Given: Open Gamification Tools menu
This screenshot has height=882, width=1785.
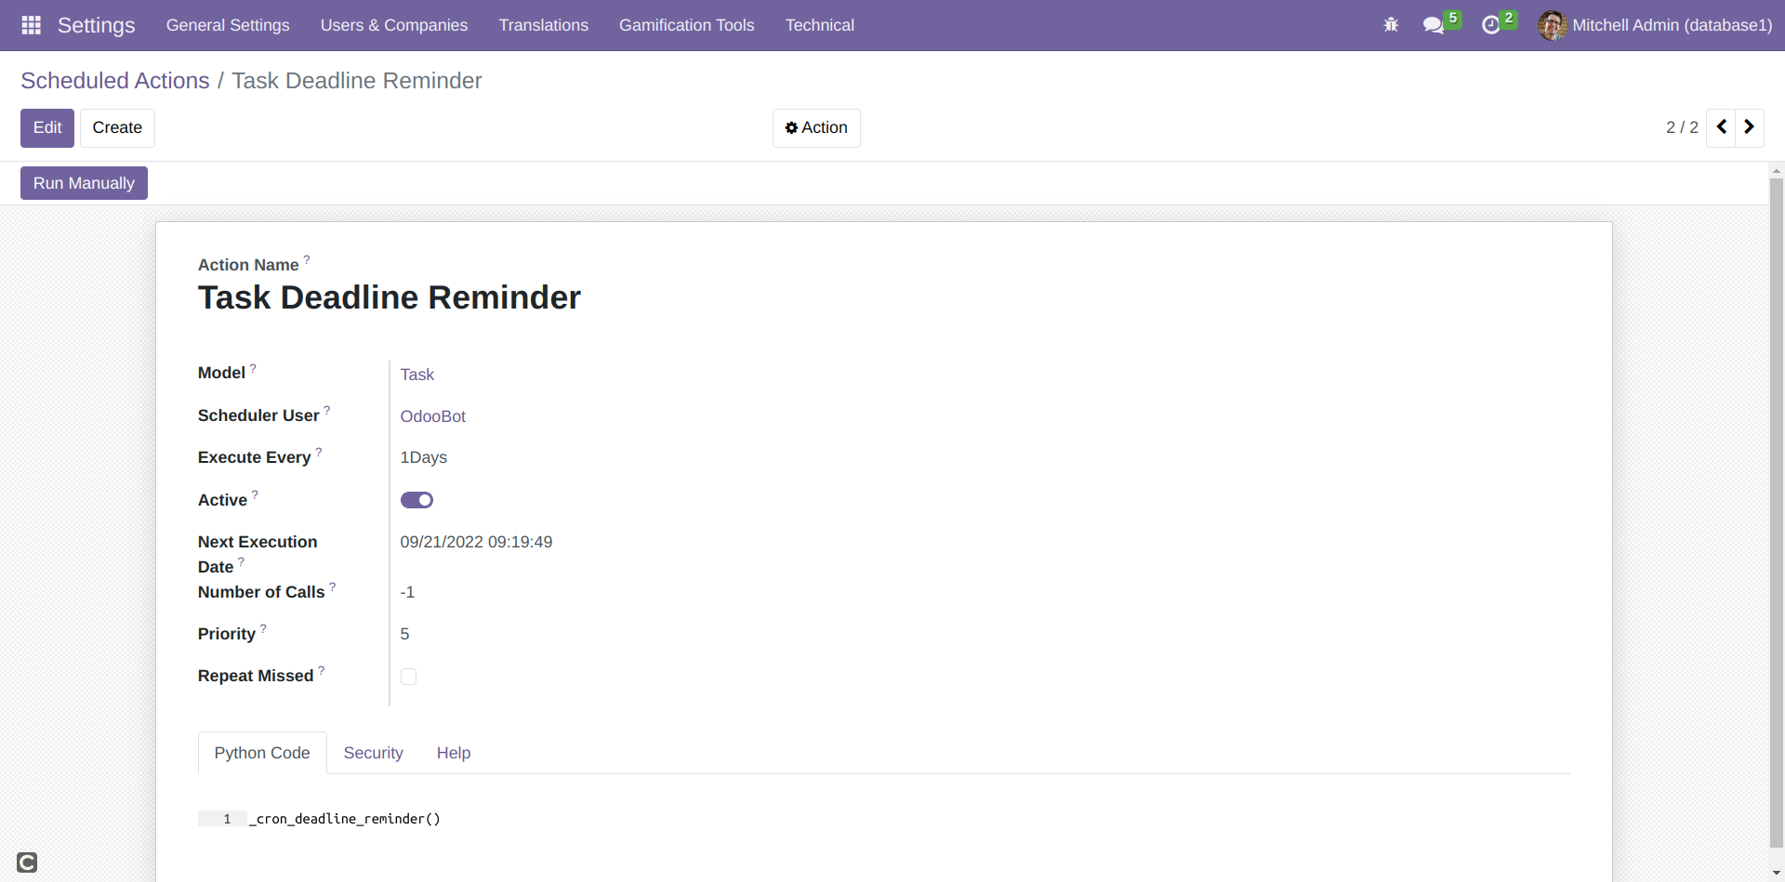Looking at the screenshot, I should 687,25.
